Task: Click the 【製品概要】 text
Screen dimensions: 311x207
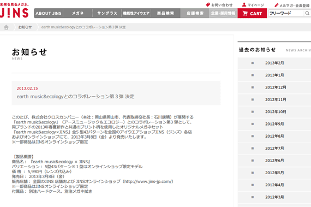Action: point(23,157)
